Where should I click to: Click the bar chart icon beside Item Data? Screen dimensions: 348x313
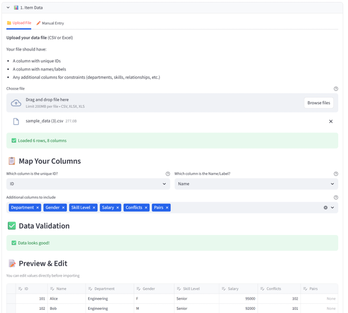pos(16,8)
